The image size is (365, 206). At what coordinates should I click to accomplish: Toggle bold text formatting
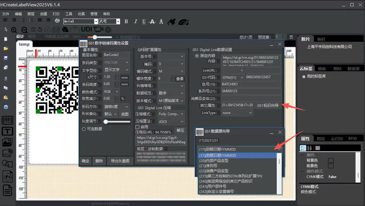[126, 22]
